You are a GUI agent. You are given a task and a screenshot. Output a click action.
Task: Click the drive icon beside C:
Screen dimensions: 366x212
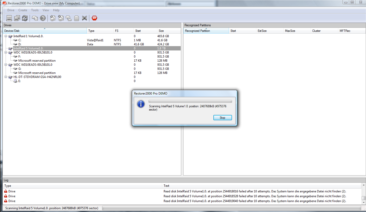point(15,40)
